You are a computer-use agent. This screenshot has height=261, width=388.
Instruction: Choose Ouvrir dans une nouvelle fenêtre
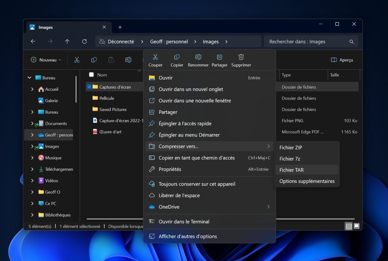pos(209,101)
